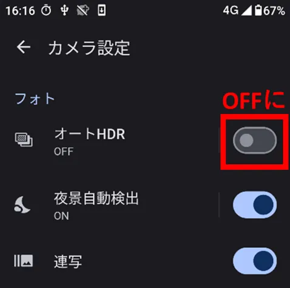The height and width of the screenshot is (288, 290).
Task: Tap the ON status under 夜景自動検出
Action: pos(61,216)
